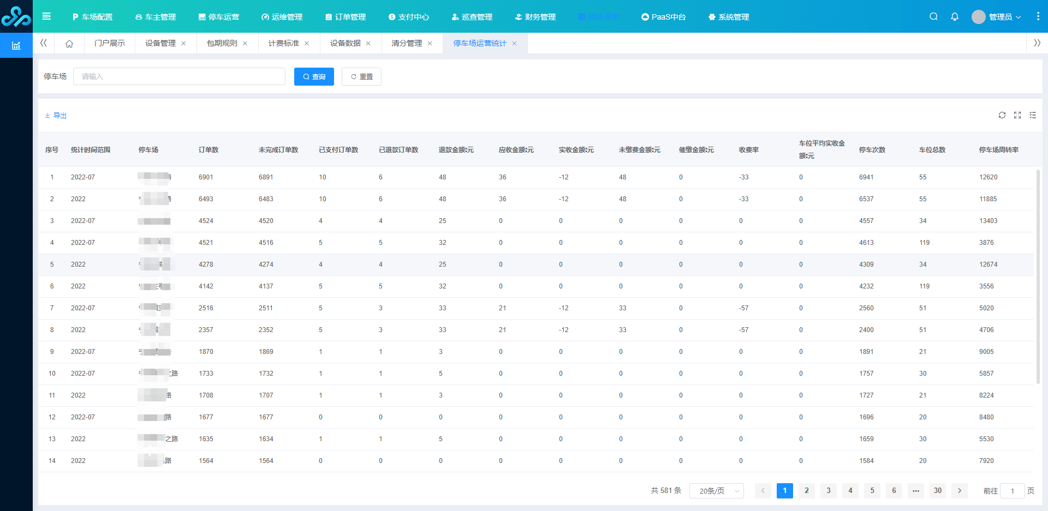Toggle fullscreen table view icon
1048x511 pixels.
click(x=1017, y=115)
